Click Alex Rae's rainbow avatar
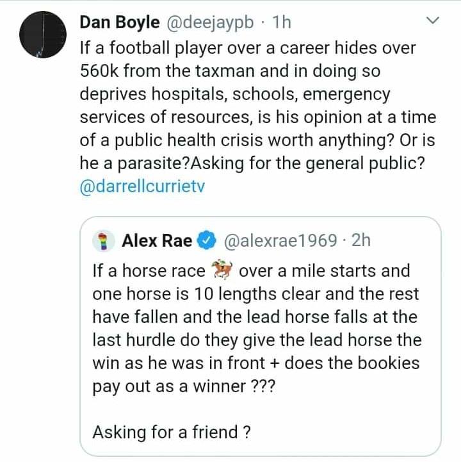 pos(103,241)
